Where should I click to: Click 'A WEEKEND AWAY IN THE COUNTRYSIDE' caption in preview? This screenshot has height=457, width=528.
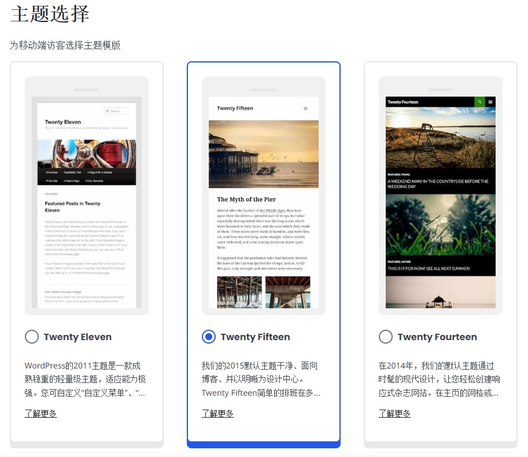[438, 184]
